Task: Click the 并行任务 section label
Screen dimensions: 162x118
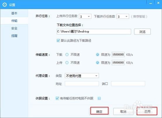Action: tap(43, 16)
